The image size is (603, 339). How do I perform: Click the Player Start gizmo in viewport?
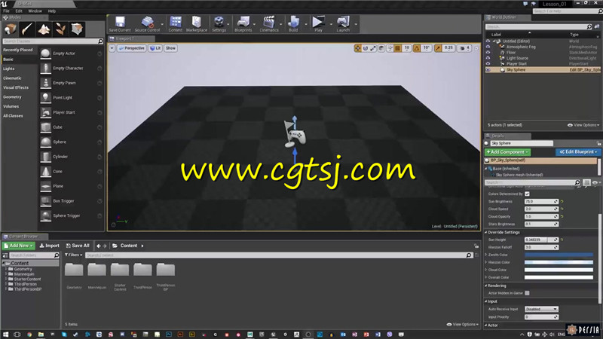pyautogui.click(x=295, y=134)
